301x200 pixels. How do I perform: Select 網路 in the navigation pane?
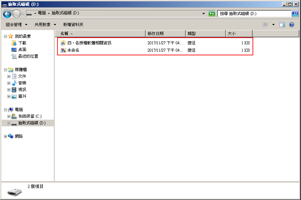click(19, 136)
